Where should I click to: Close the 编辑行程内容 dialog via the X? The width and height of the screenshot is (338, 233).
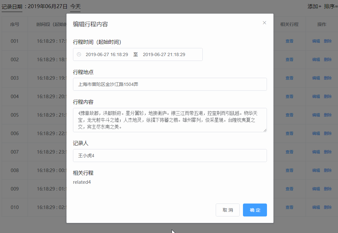pyautogui.click(x=264, y=22)
